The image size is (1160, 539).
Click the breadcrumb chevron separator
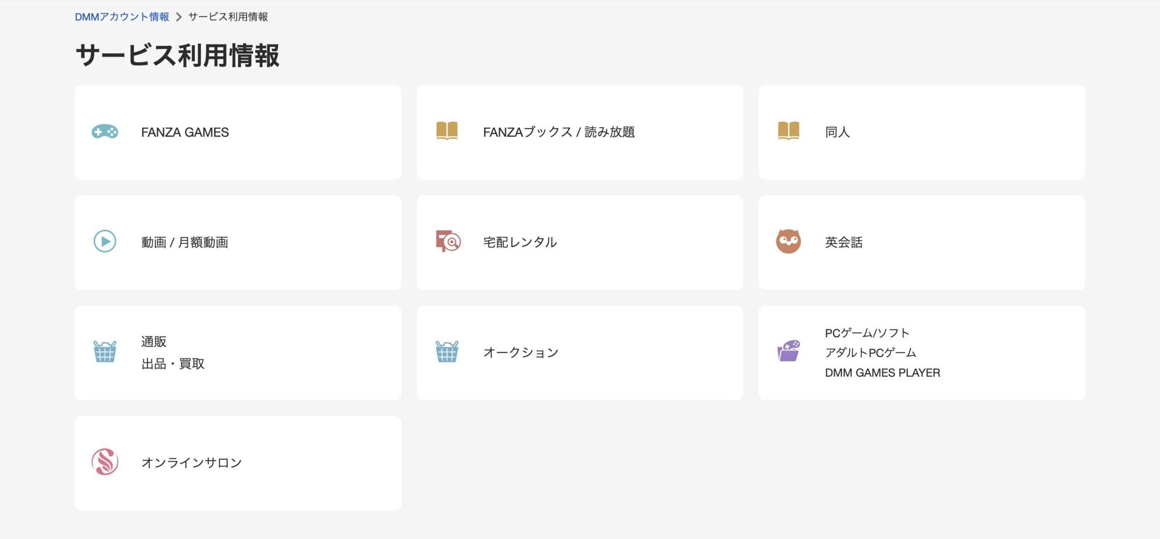point(179,17)
